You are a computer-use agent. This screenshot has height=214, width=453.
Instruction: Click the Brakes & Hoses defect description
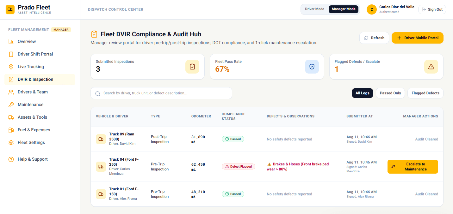(298, 167)
